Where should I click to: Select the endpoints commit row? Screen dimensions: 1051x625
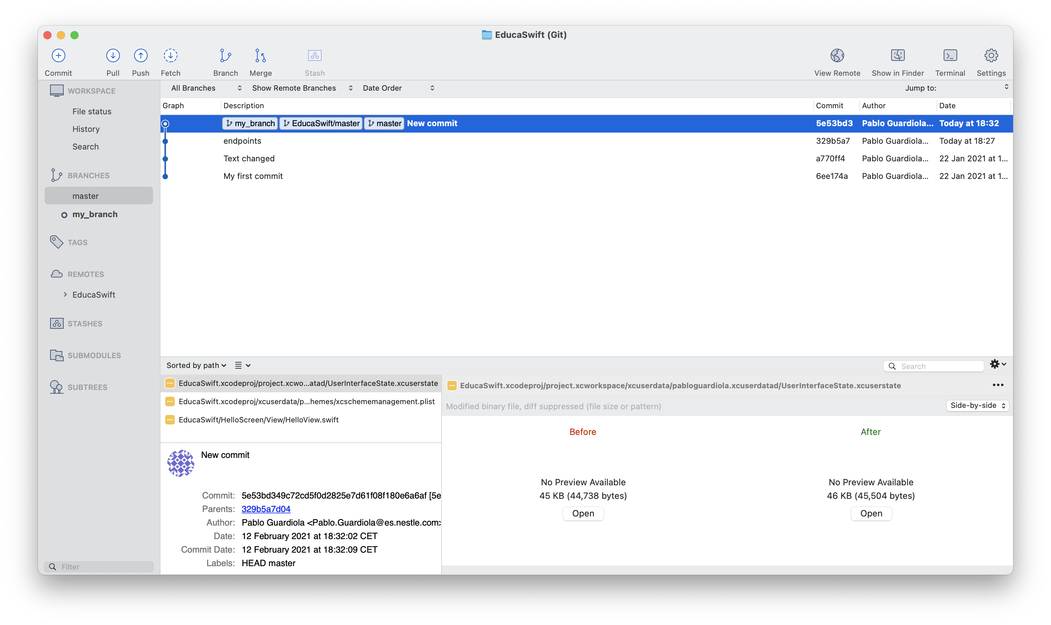(586, 141)
